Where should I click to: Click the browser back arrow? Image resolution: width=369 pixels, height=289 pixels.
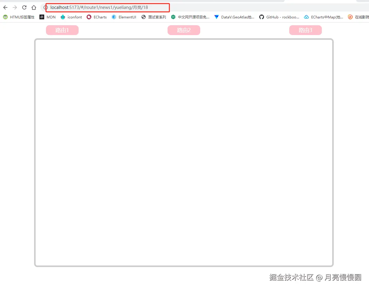pyautogui.click(x=5, y=7)
